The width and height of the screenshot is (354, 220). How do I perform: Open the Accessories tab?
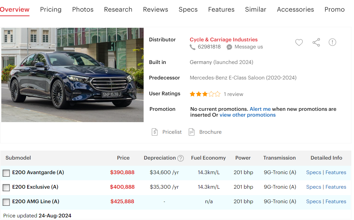coord(295,9)
